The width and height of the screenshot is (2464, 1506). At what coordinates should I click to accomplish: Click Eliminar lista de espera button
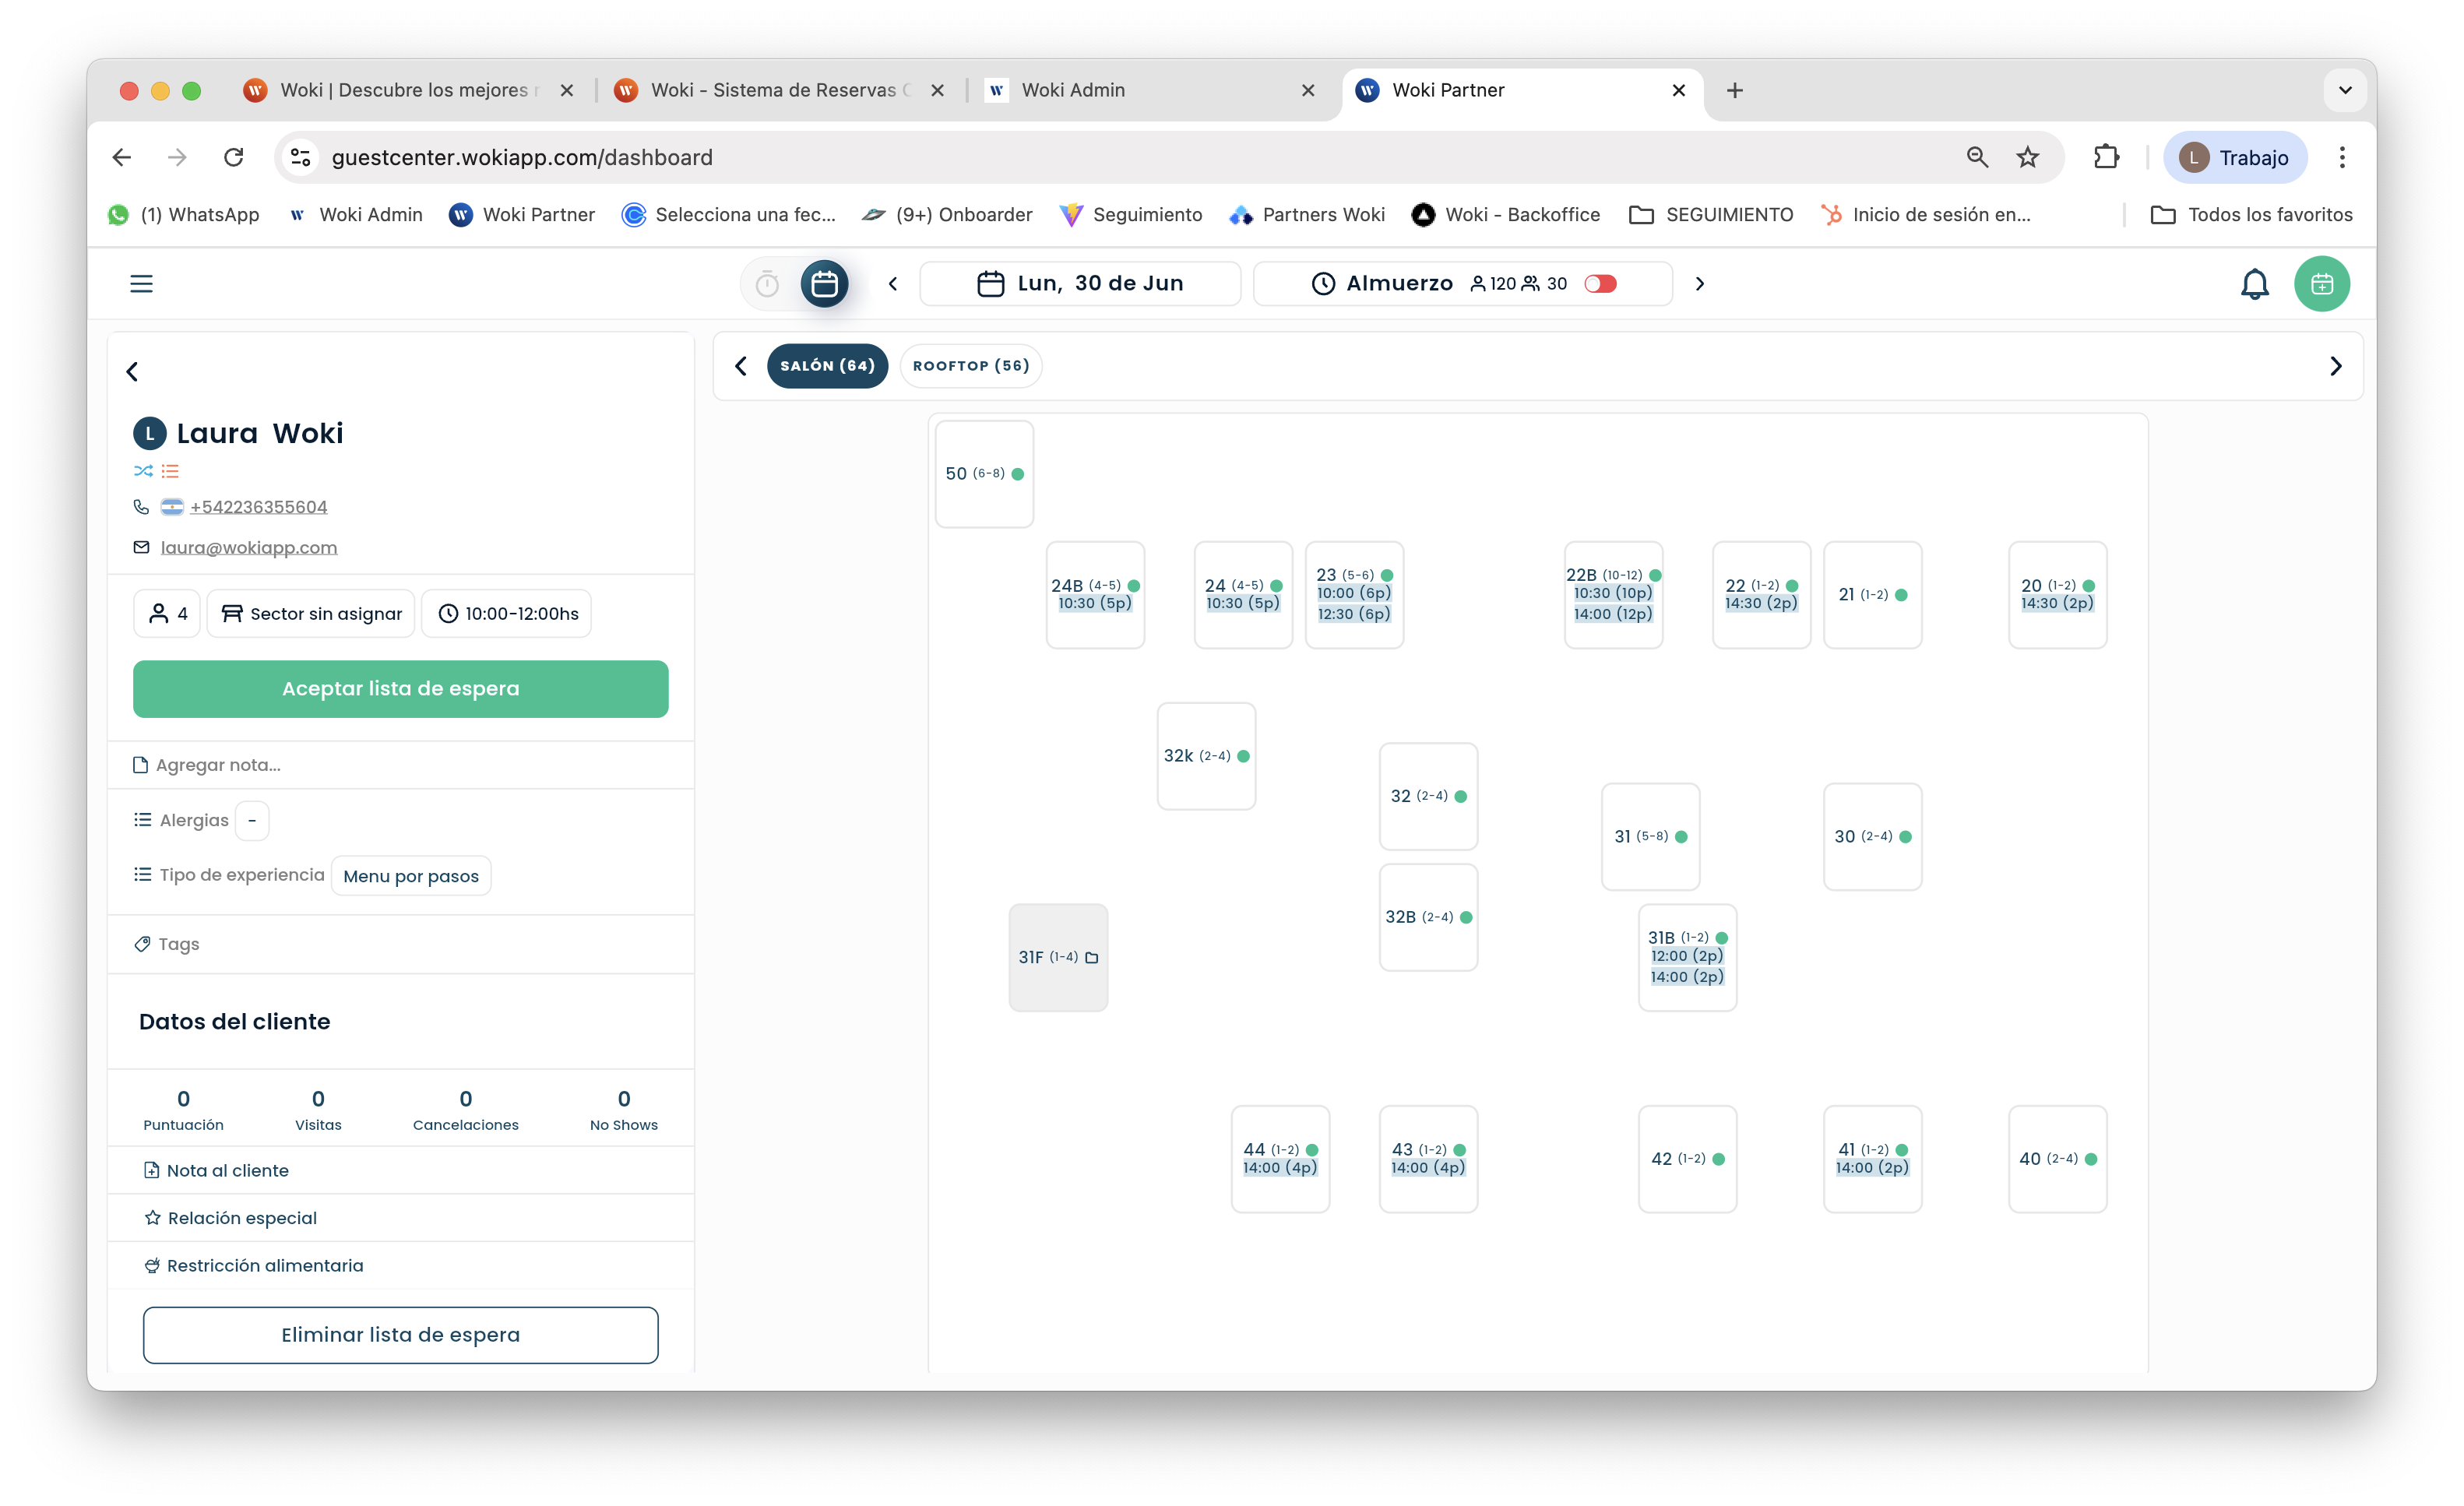[400, 1335]
